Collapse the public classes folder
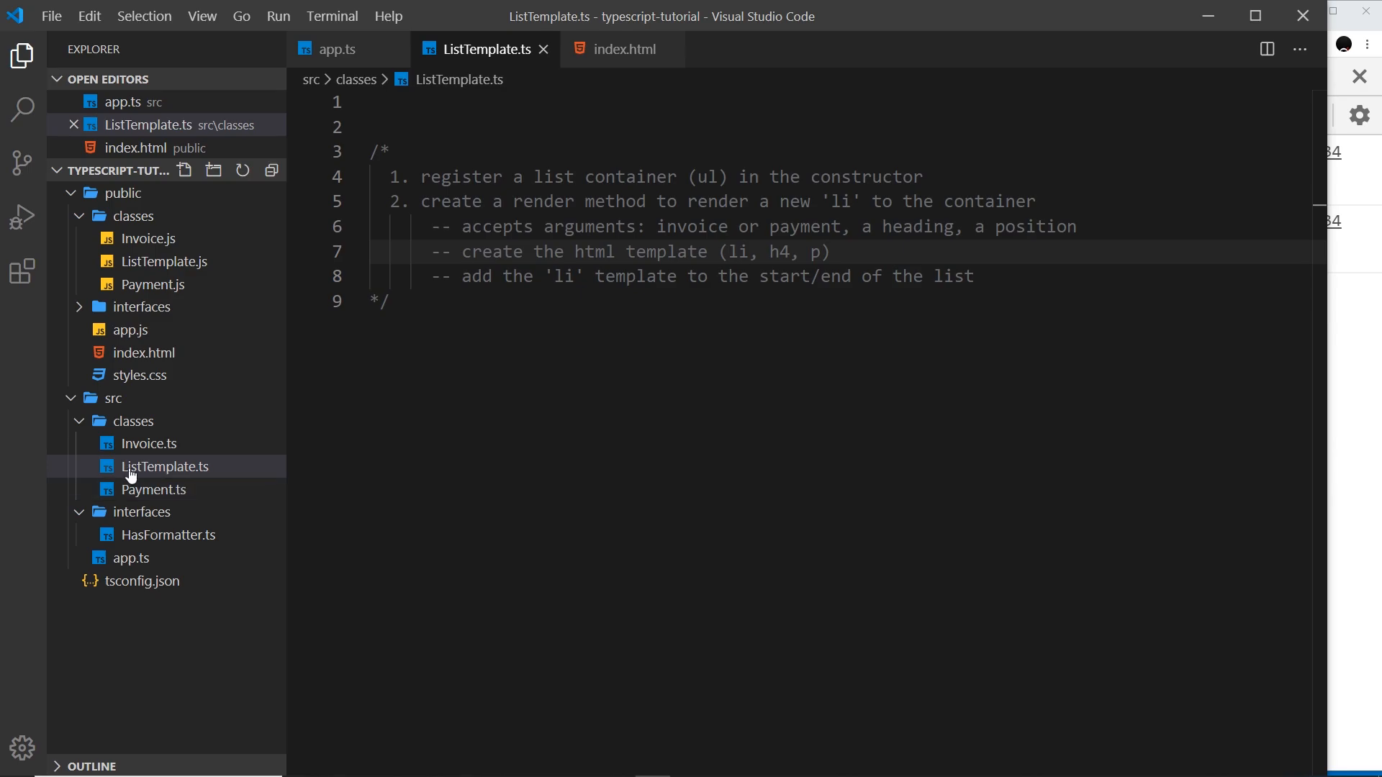Screen dimensions: 1382x777 point(167,216)
